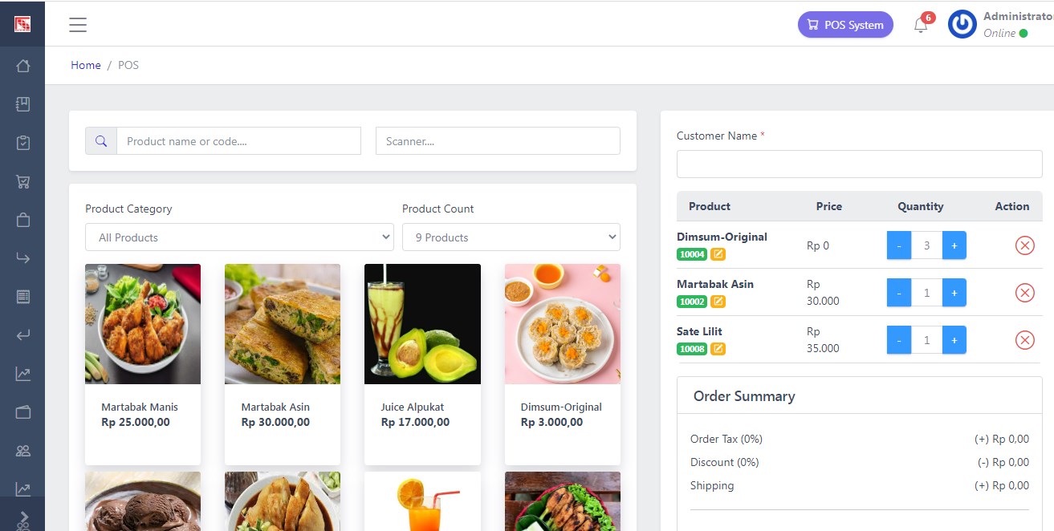
Task: Edit the Dimsum-Original order item
Action: point(718,254)
